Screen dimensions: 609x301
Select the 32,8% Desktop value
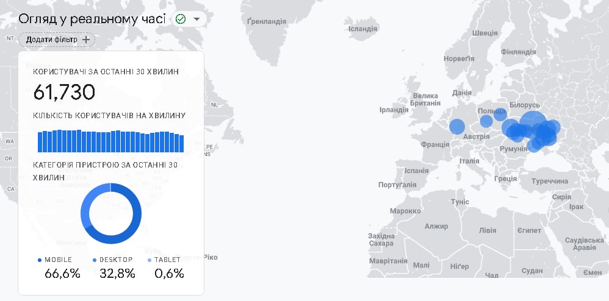[x=117, y=274]
